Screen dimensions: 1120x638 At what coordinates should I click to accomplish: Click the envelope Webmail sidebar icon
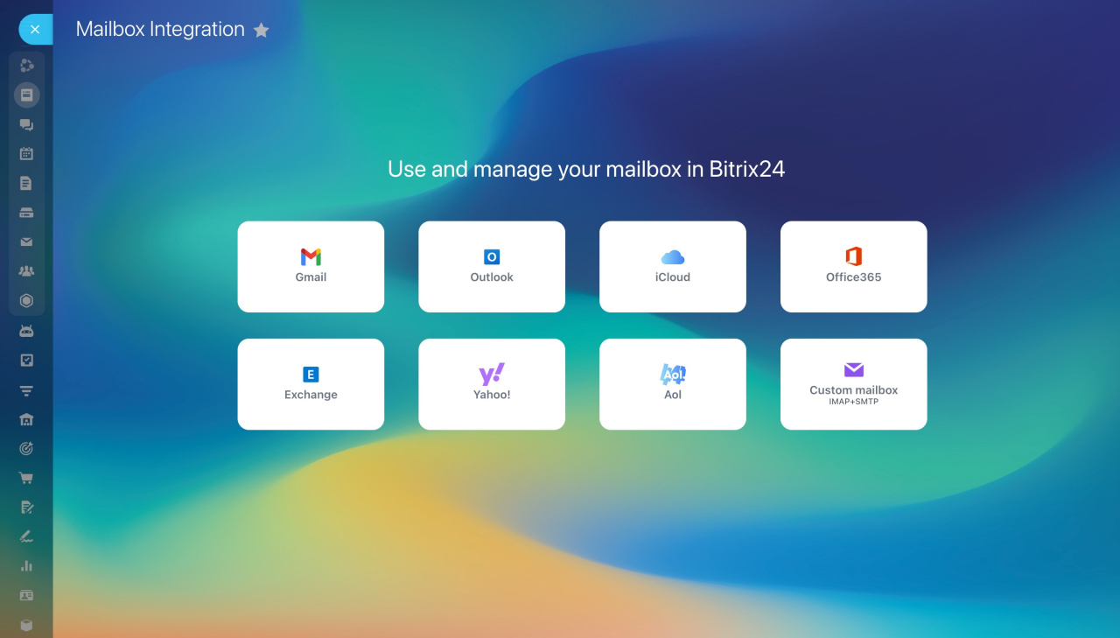pyautogui.click(x=26, y=242)
